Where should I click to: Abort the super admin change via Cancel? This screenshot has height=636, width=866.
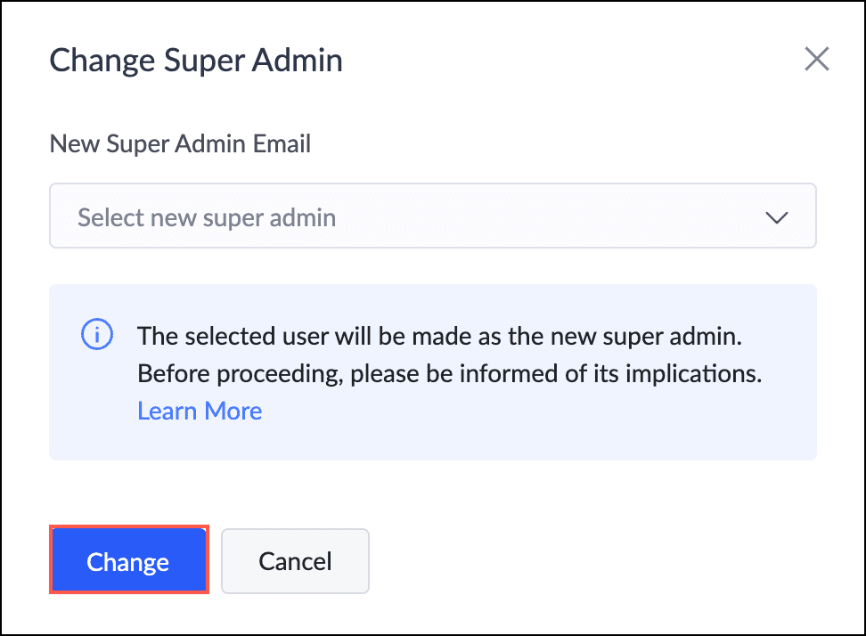click(x=295, y=561)
